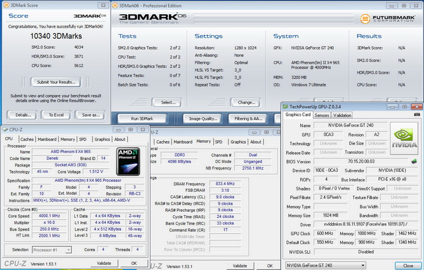Click the Multiplier x 16.0 value
The width and height of the screenshot is (424, 270).
pos(49,222)
